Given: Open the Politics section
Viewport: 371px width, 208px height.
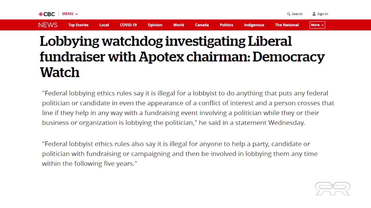Looking at the screenshot, I should pyautogui.click(x=226, y=25).
